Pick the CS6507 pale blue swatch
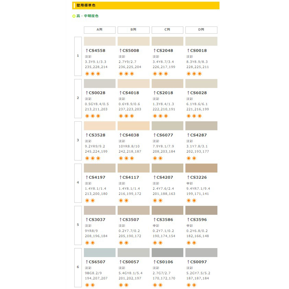 [x=100, y=253]
